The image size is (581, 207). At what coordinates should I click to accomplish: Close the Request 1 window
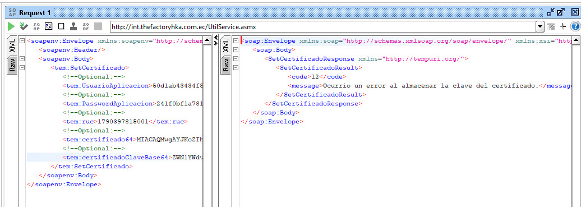pyautogui.click(x=574, y=12)
